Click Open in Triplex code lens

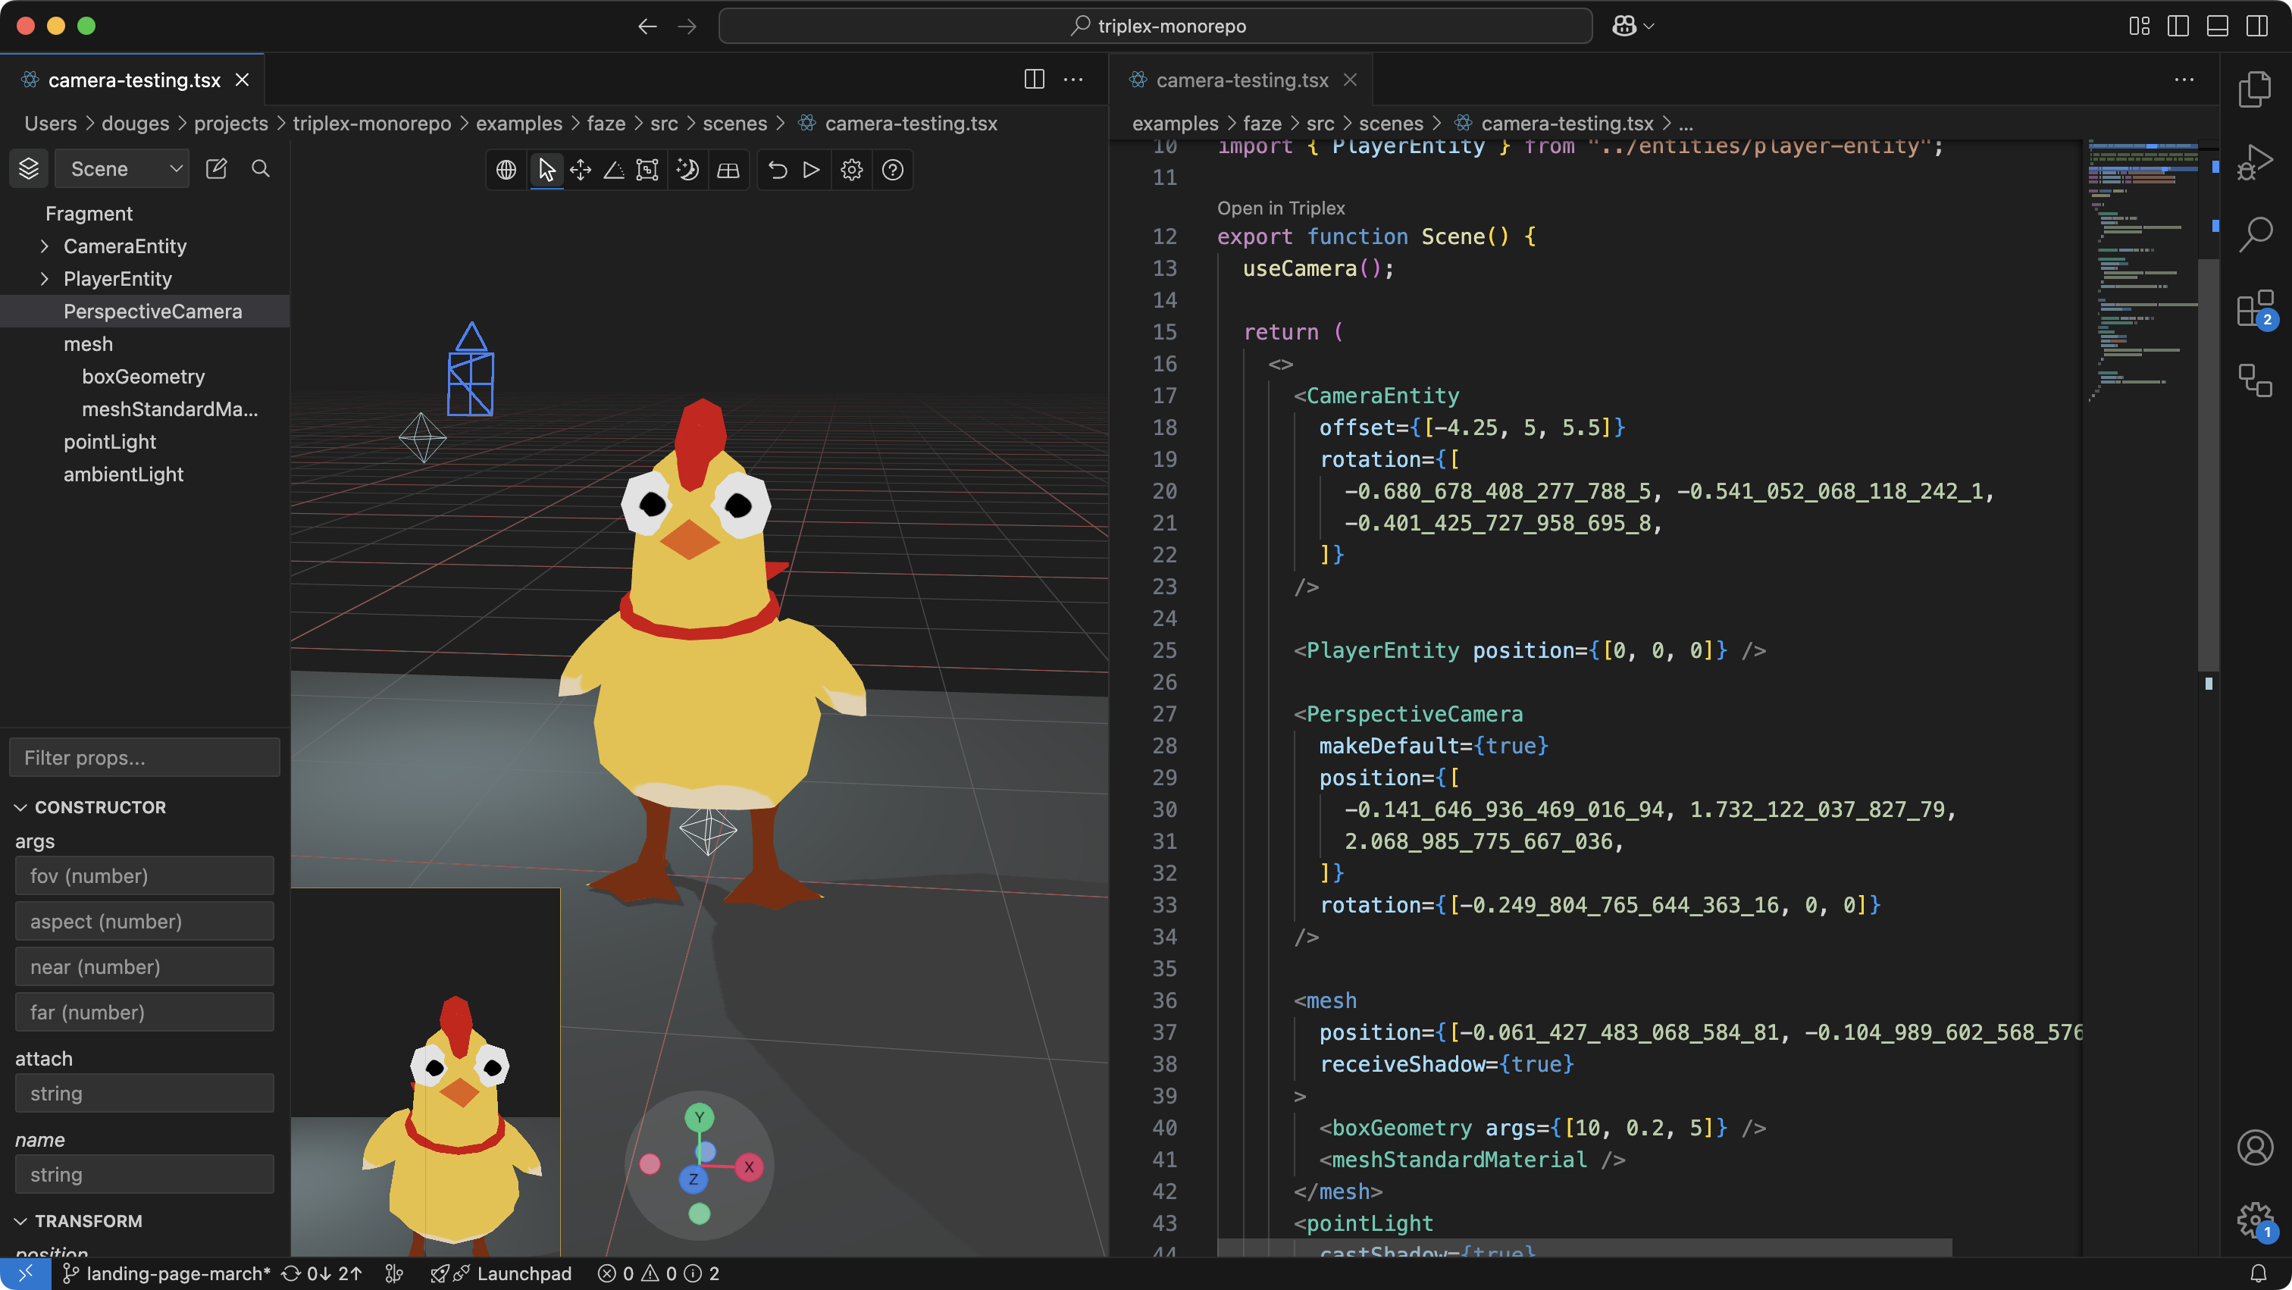[1280, 207]
